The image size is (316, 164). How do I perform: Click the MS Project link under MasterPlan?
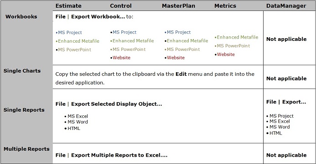pos(179,32)
